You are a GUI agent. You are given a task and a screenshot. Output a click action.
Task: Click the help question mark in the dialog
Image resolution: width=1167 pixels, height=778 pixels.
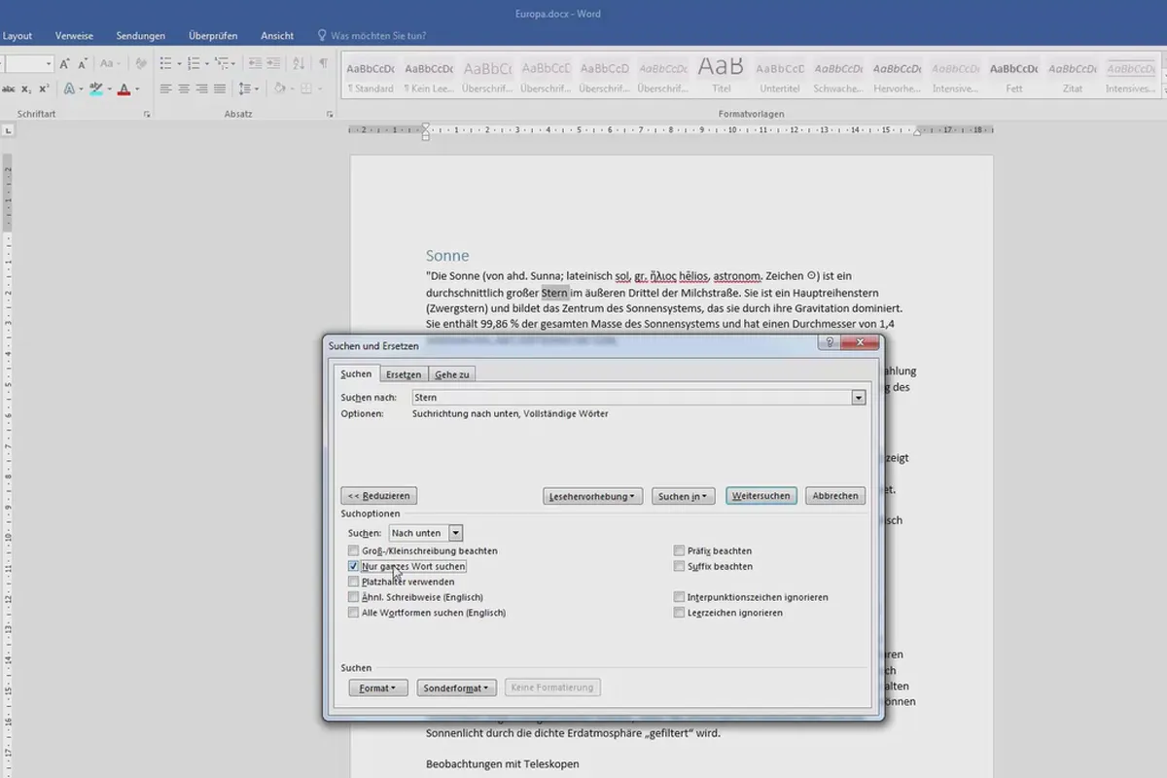click(x=830, y=342)
